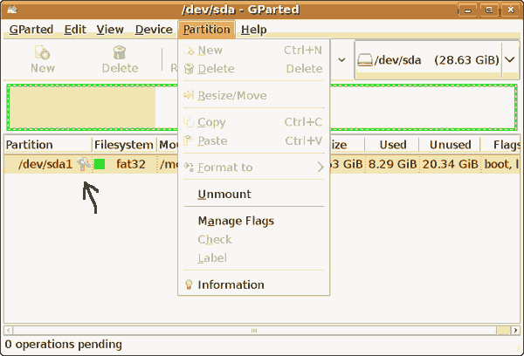The image size is (524, 356).
Task: Click the green fat32 filesystem color square
Action: click(x=100, y=164)
